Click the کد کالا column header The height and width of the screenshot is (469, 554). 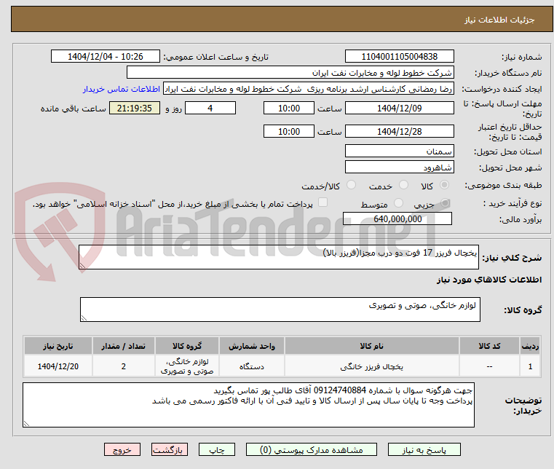tap(489, 346)
